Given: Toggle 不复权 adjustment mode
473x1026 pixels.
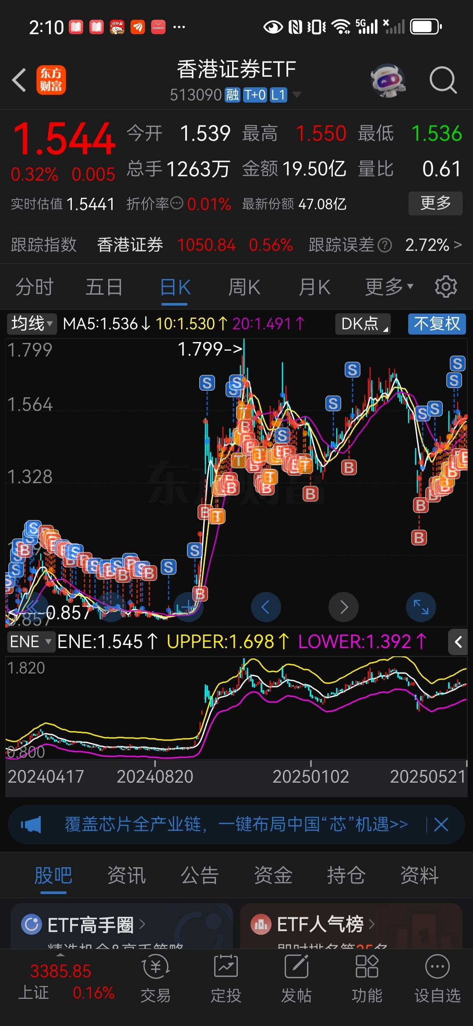Looking at the screenshot, I should click(437, 324).
